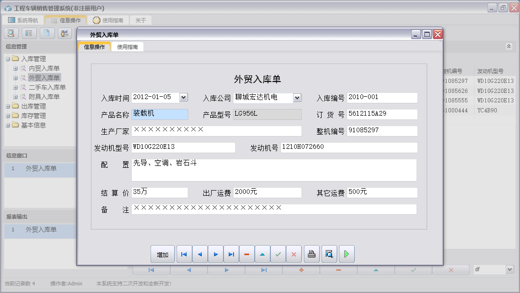Cancel changes with the red X icon
Image resolution: width=520 pixels, height=293 pixels.
point(294,254)
